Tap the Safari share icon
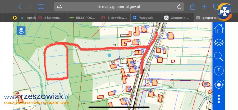238x110 pixels. click(x=193, y=7)
